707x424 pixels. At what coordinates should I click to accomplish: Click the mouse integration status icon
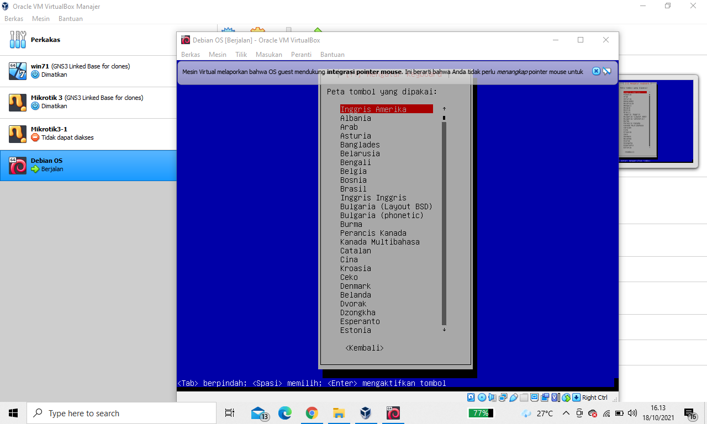pyautogui.click(x=566, y=397)
